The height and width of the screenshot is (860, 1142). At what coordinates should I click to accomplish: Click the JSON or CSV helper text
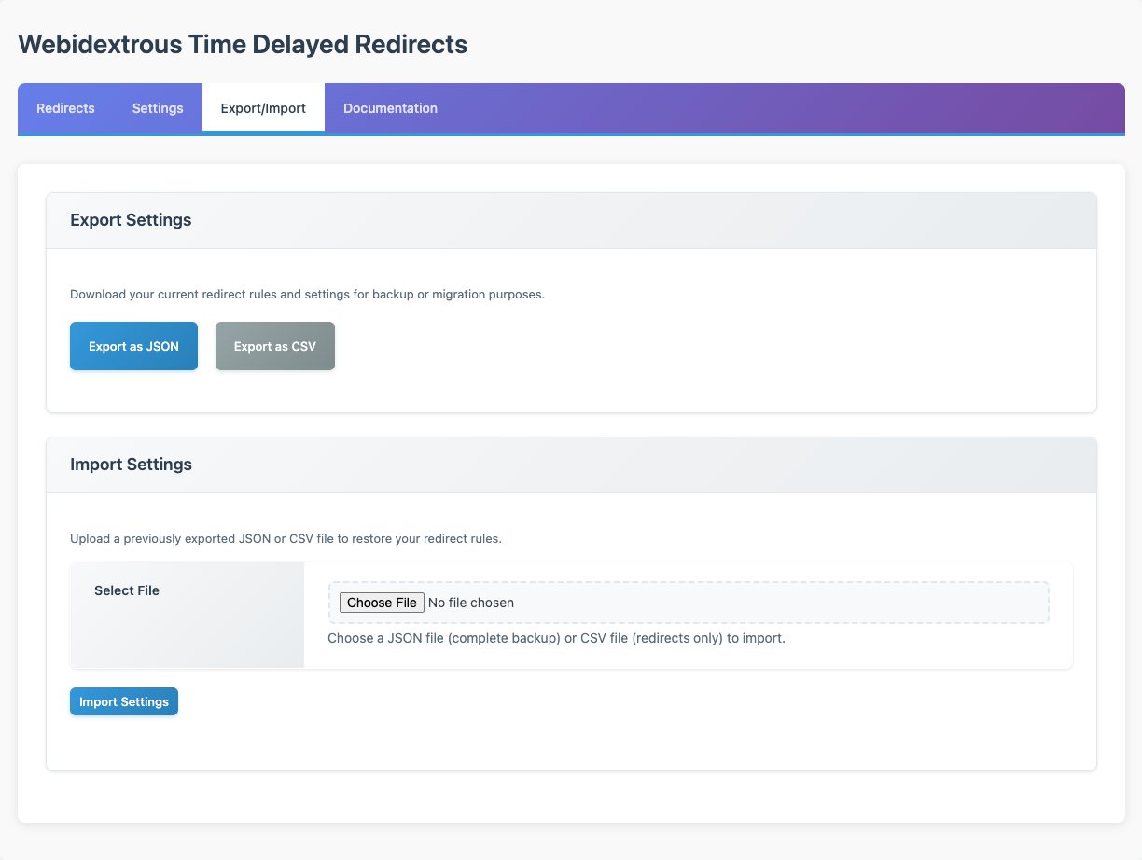coord(557,638)
